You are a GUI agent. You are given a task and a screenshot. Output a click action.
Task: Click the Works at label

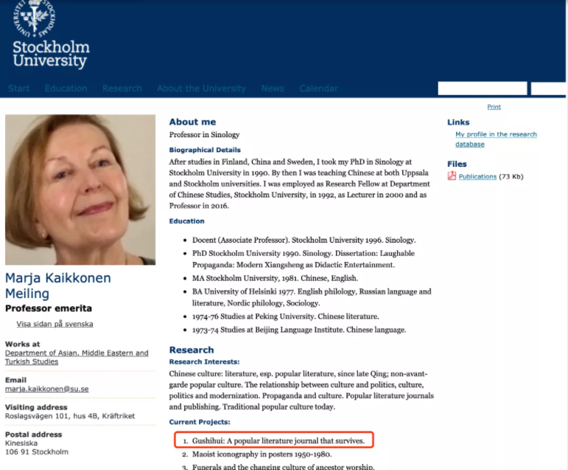[x=22, y=344]
